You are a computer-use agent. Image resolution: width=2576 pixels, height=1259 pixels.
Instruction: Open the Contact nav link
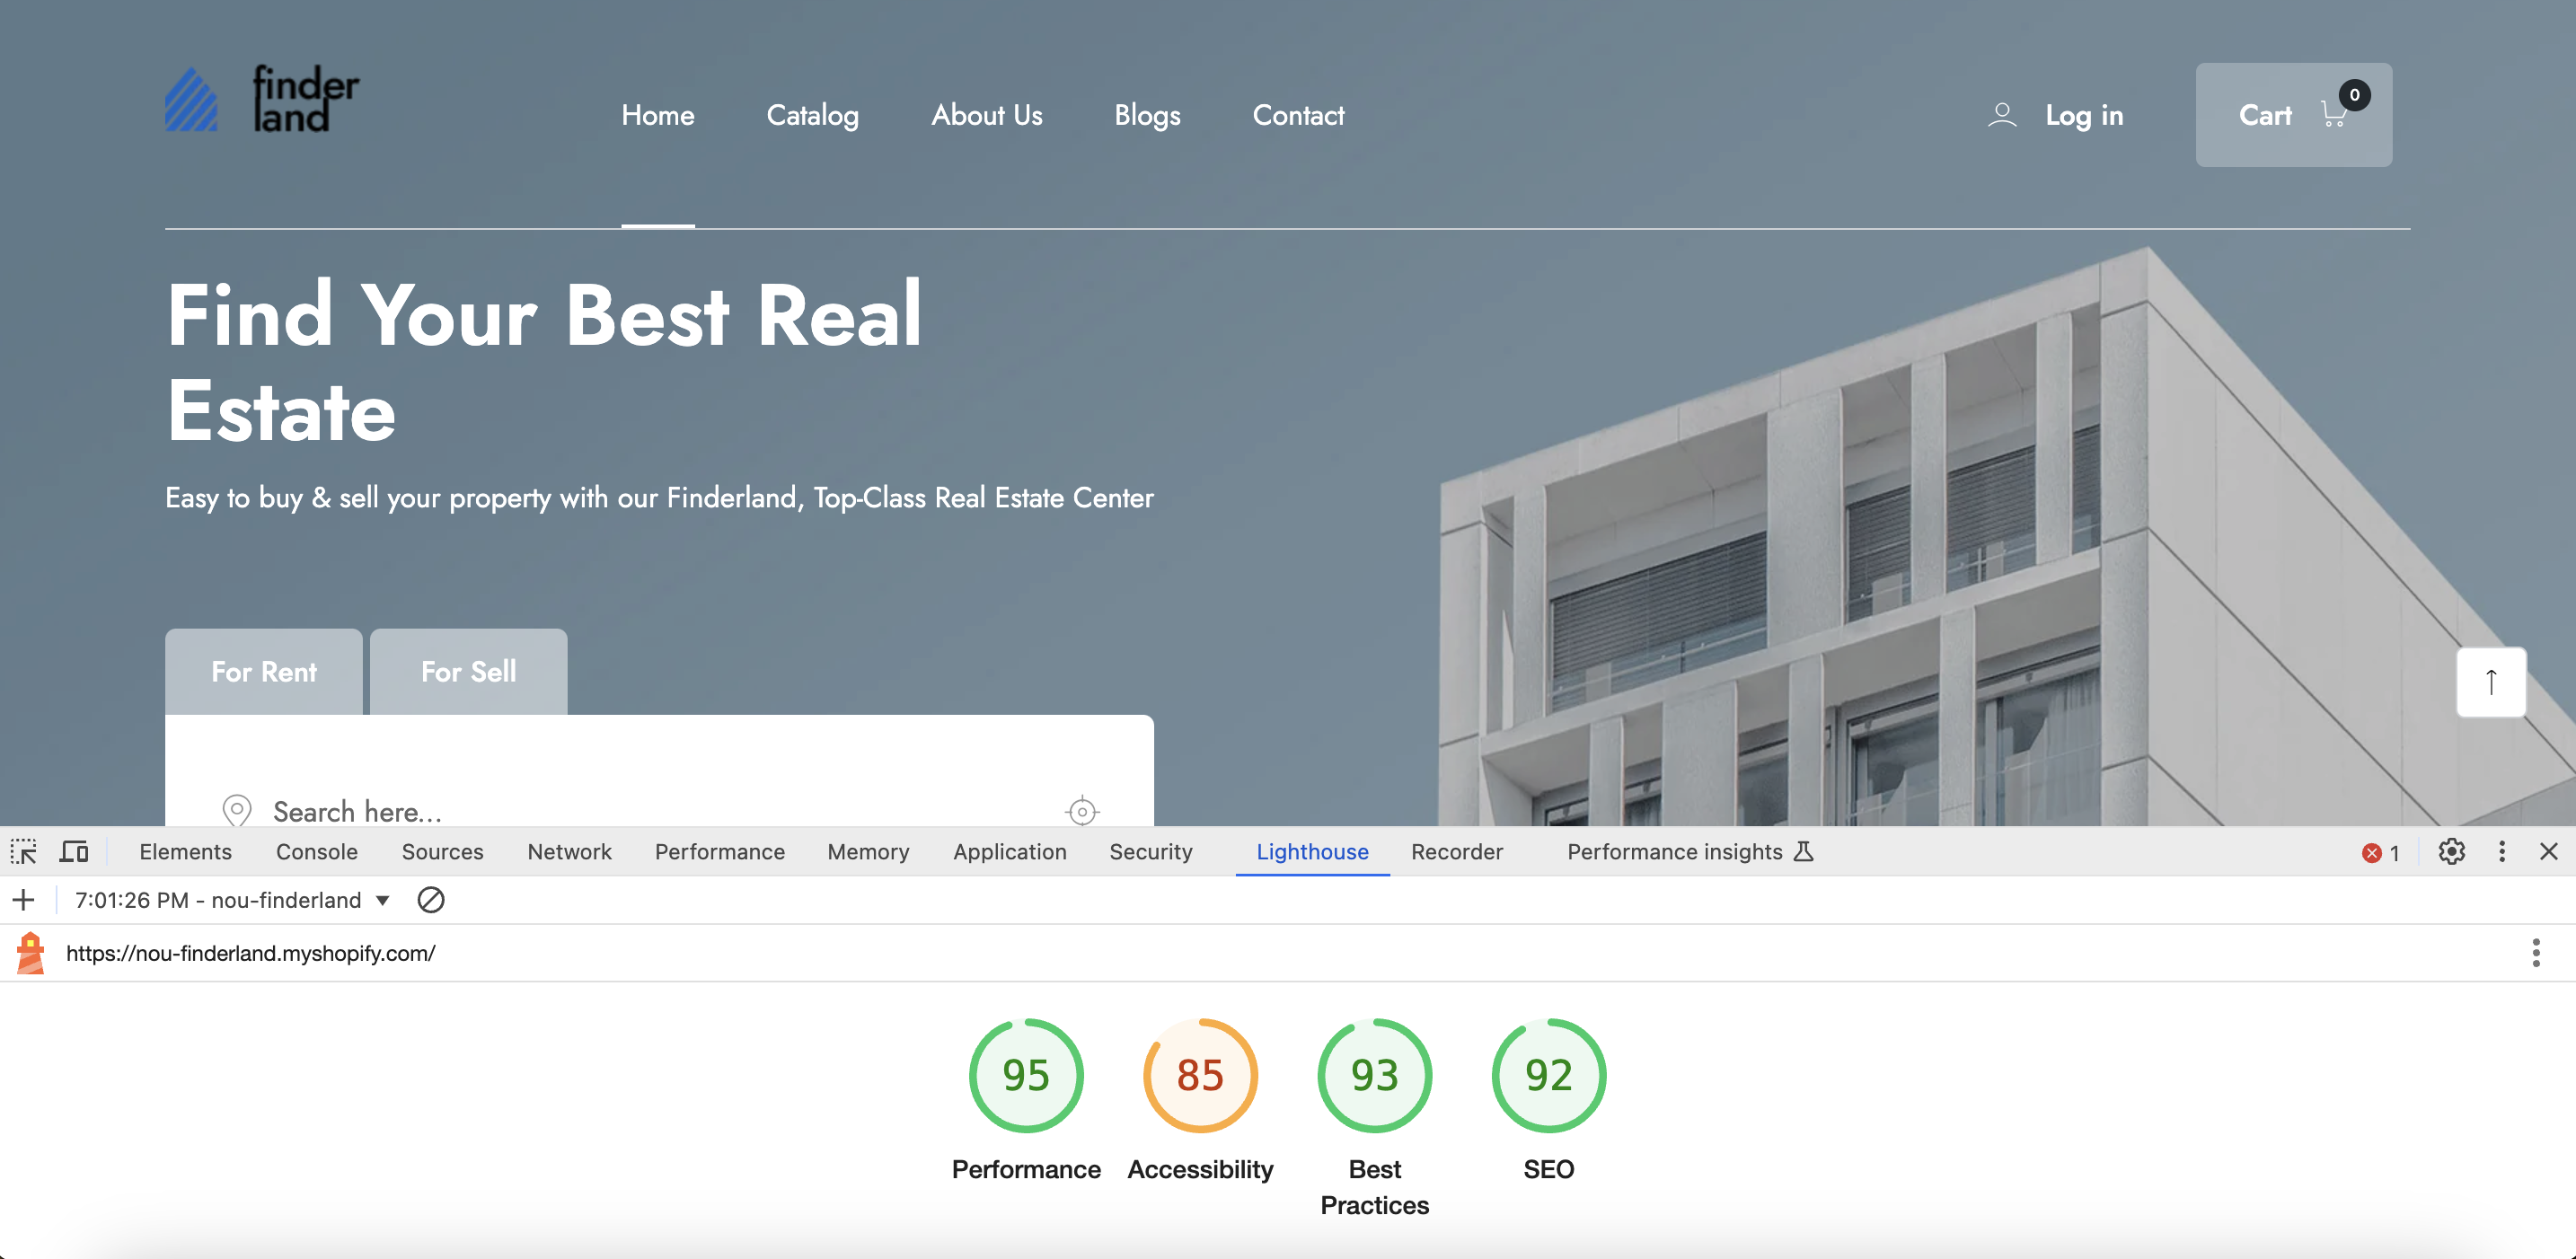(x=1299, y=115)
